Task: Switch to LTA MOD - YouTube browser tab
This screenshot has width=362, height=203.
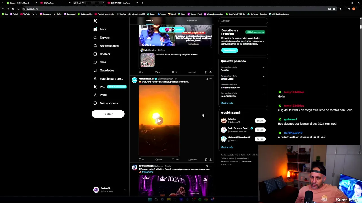Action: (120, 3)
